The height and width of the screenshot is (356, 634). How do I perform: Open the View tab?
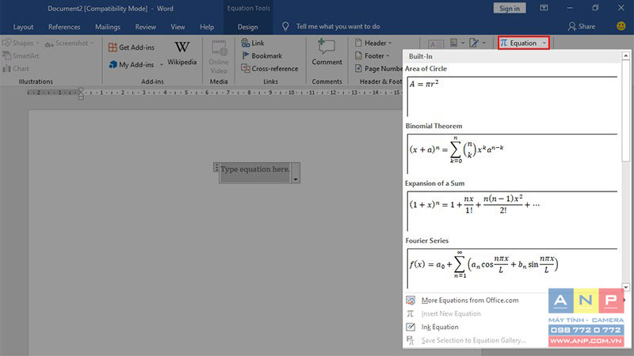tap(178, 27)
